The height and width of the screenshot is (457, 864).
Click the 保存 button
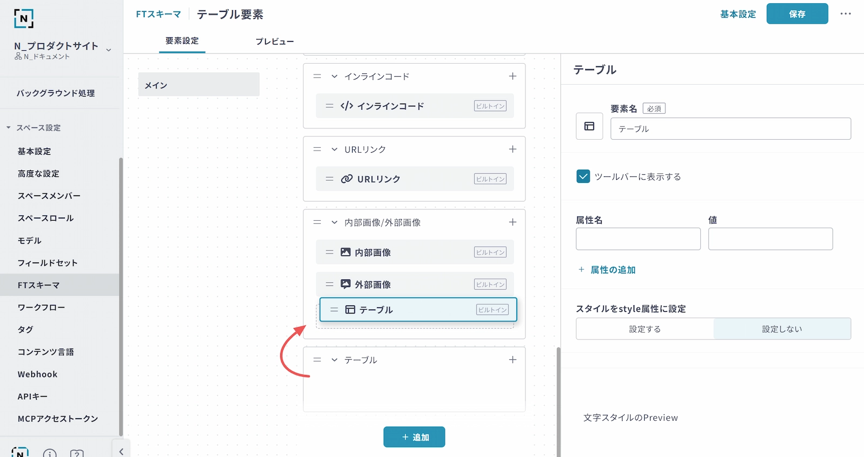click(797, 14)
